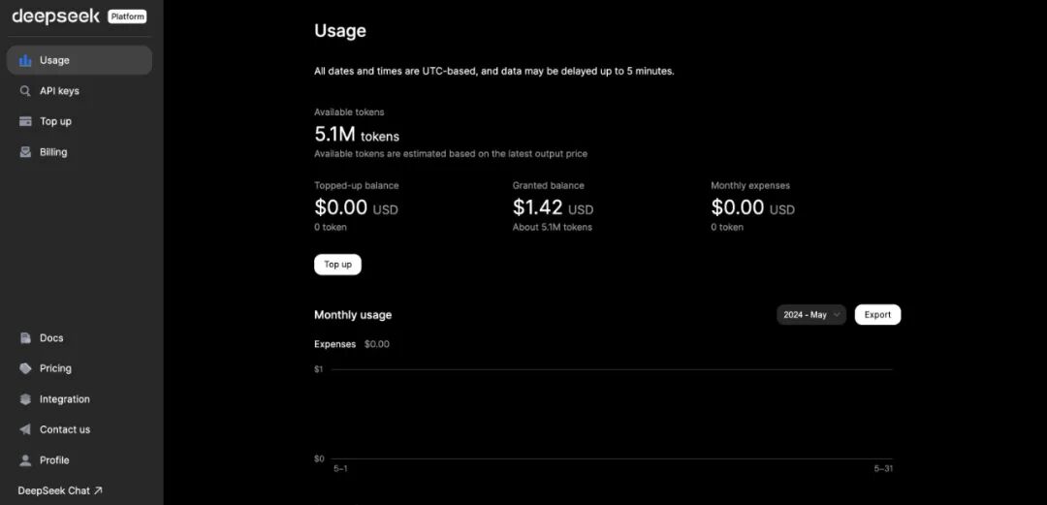Click the Contact us megaphone icon
The image size is (1047, 505).
pos(25,429)
